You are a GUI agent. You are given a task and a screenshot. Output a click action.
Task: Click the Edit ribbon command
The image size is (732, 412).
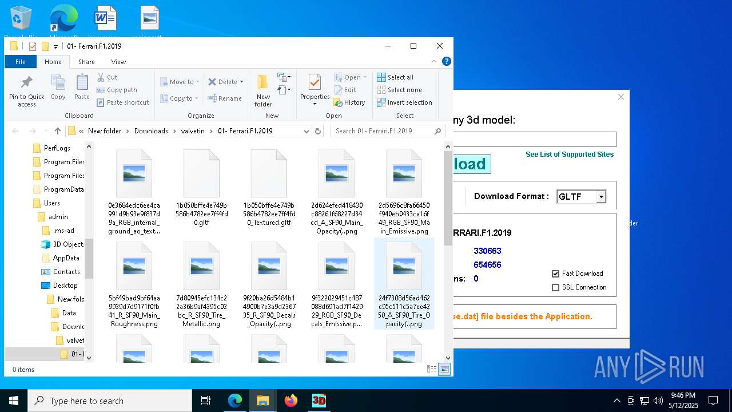coord(345,90)
